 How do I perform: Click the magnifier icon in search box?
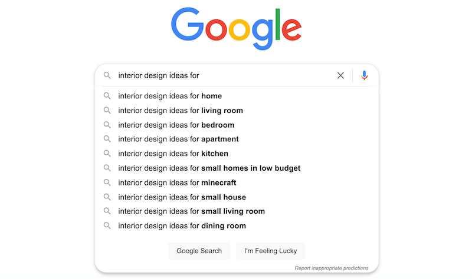point(107,75)
